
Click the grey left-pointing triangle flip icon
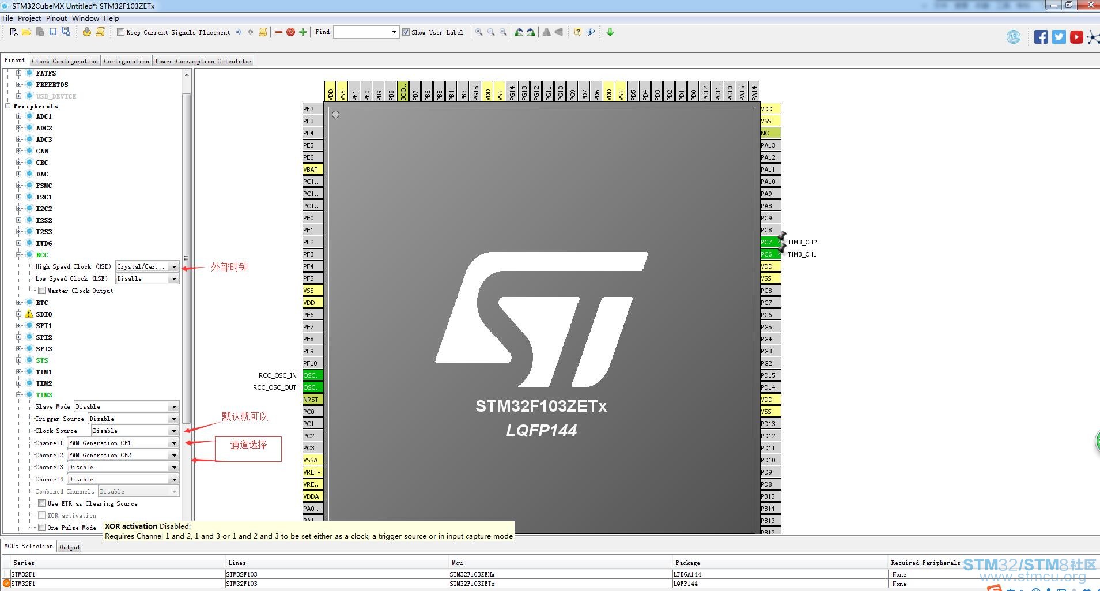(558, 32)
